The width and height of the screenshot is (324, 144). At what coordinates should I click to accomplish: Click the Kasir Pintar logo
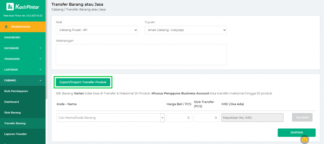point(23,7)
